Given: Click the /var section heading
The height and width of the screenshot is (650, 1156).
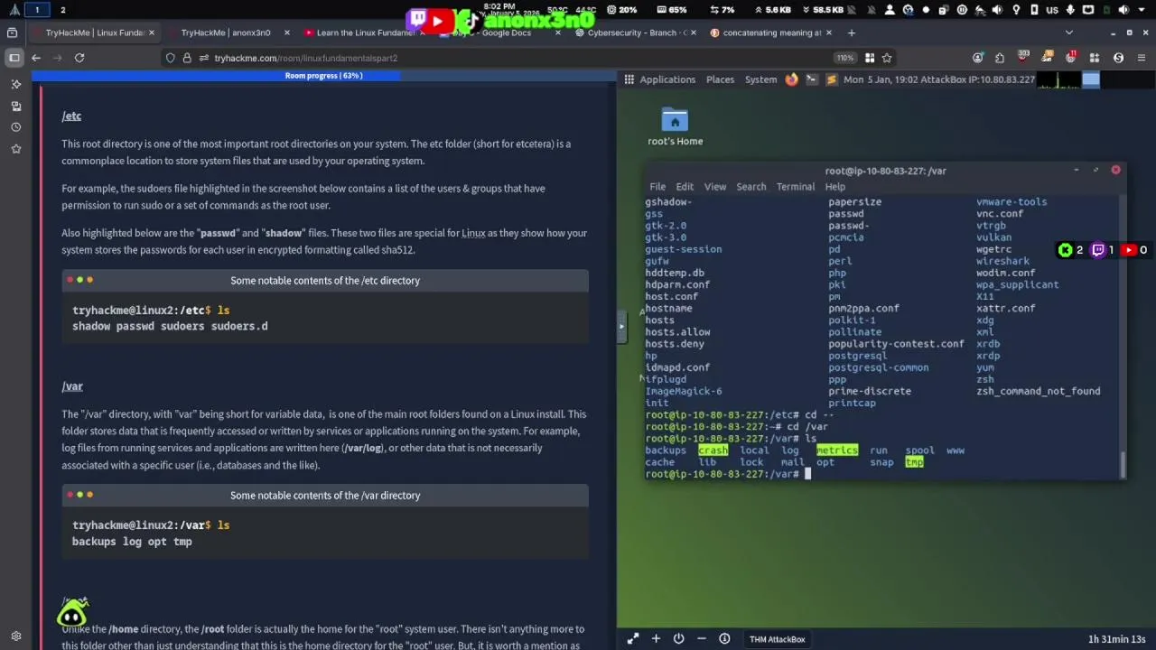Looking at the screenshot, I should 72,386.
